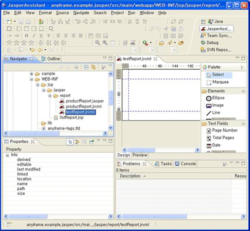The width and height of the screenshot is (250, 231).
Task: Open Navigator view menu dropdown
Action: pos(110,66)
